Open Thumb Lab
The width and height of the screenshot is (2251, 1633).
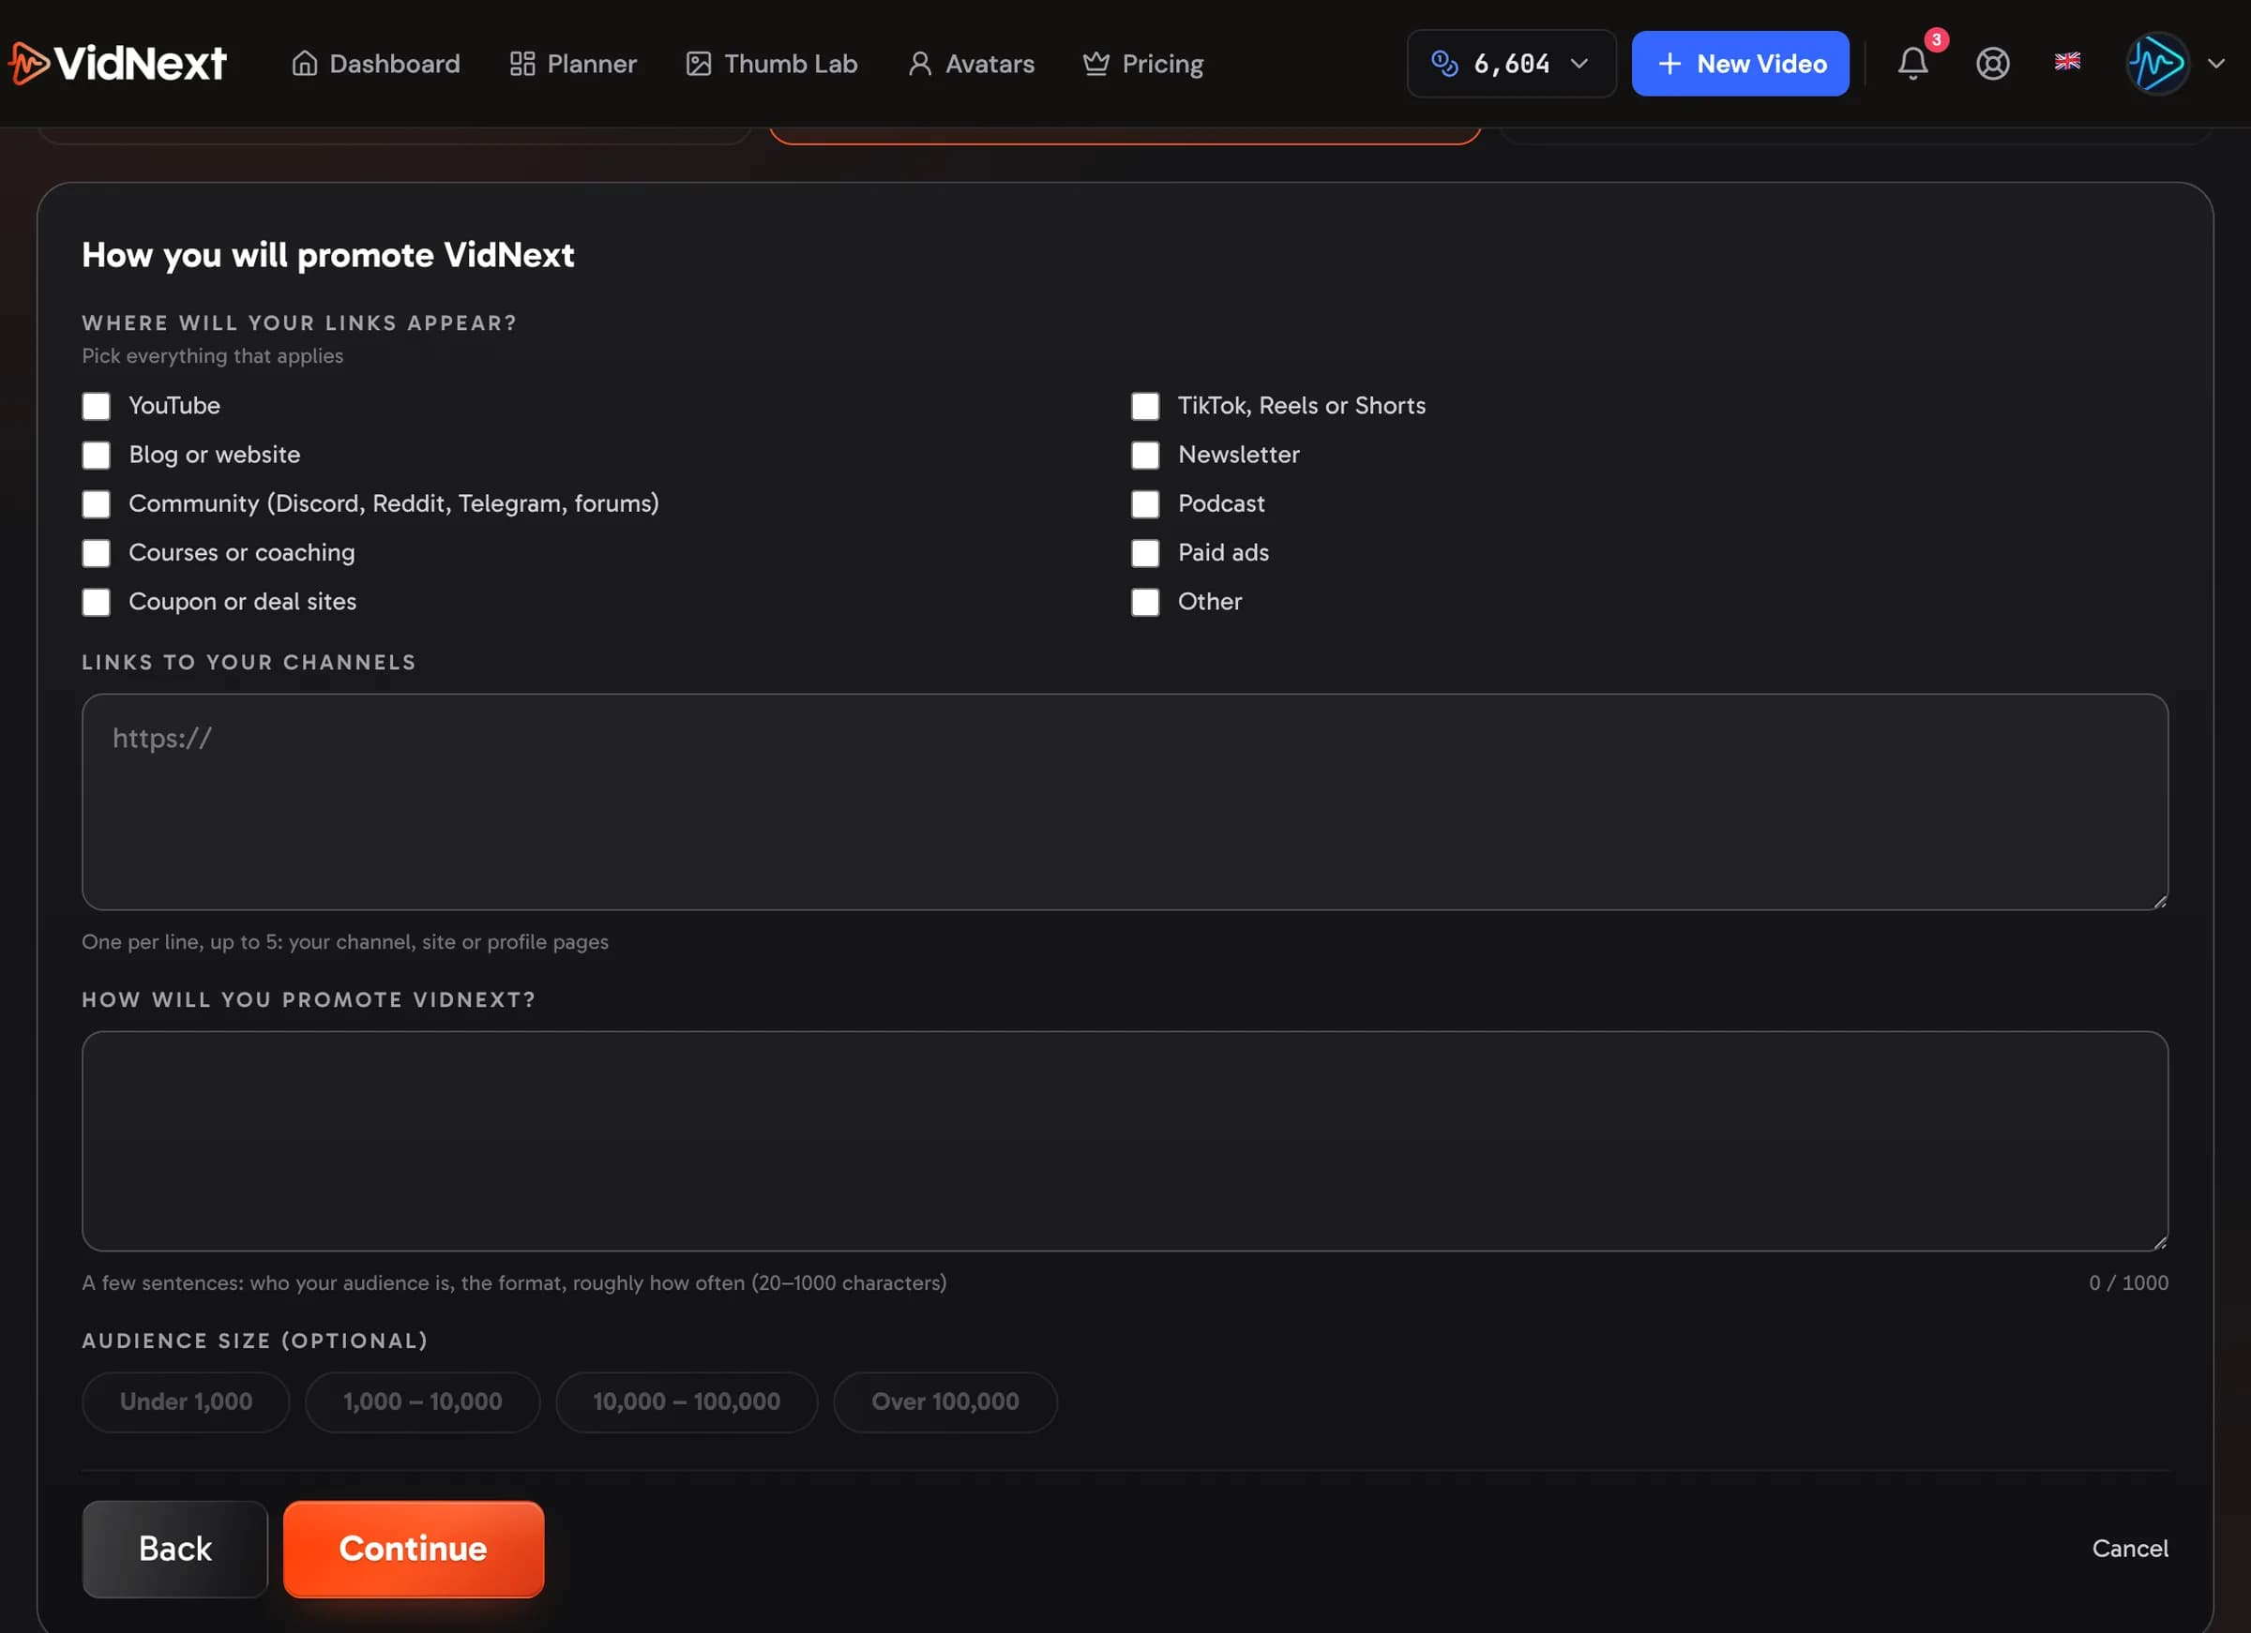pyautogui.click(x=771, y=64)
